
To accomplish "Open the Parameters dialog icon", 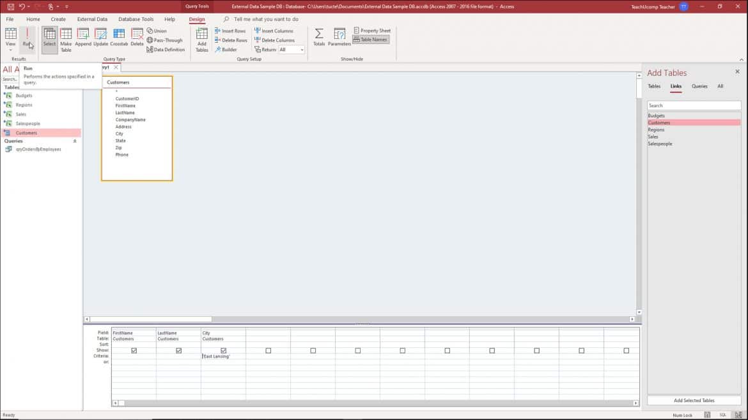I will [339, 38].
